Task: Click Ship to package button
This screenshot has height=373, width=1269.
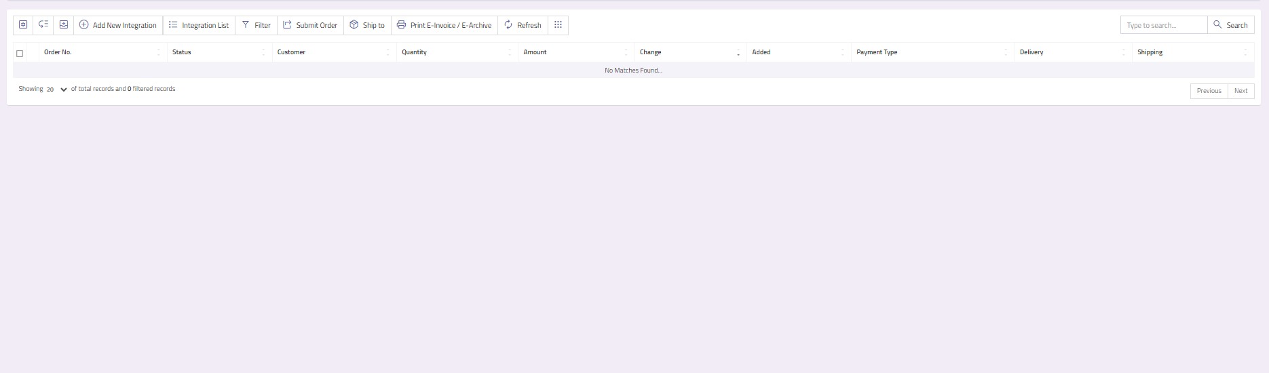Action: [367, 25]
